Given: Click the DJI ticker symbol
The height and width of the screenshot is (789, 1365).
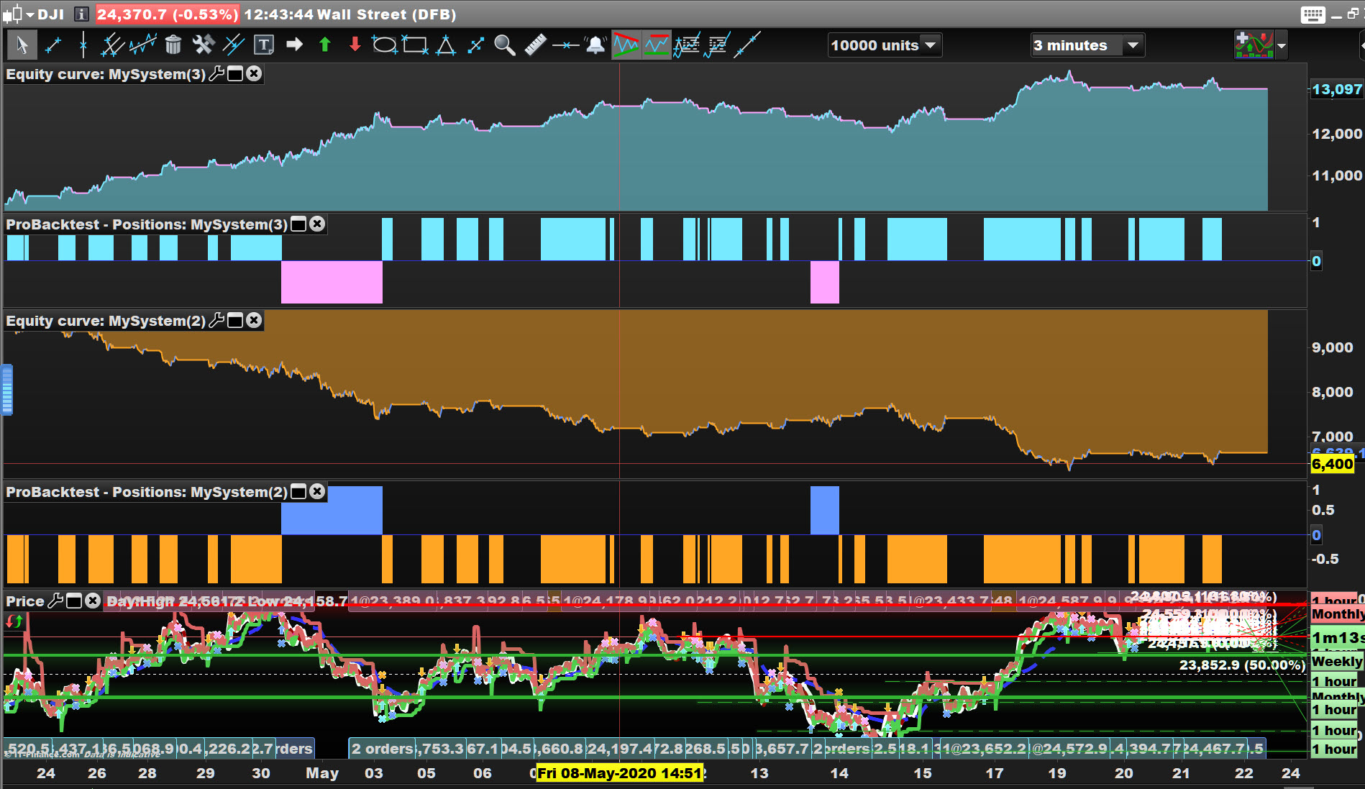Looking at the screenshot, I should coord(51,14).
